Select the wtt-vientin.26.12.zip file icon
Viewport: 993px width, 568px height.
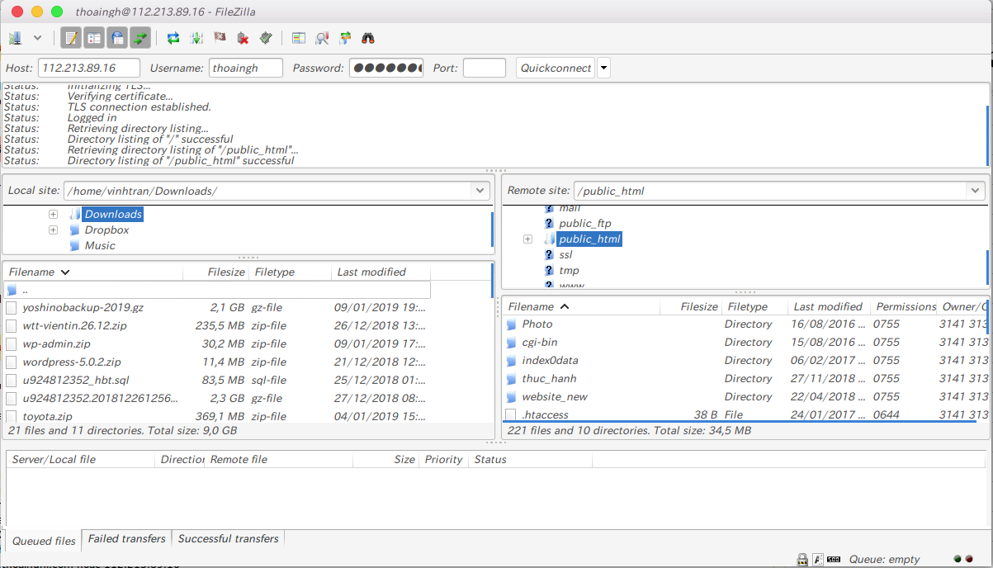coord(12,325)
